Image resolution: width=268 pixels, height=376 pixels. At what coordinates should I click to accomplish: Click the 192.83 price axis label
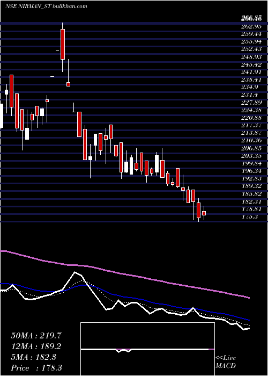click(251, 179)
